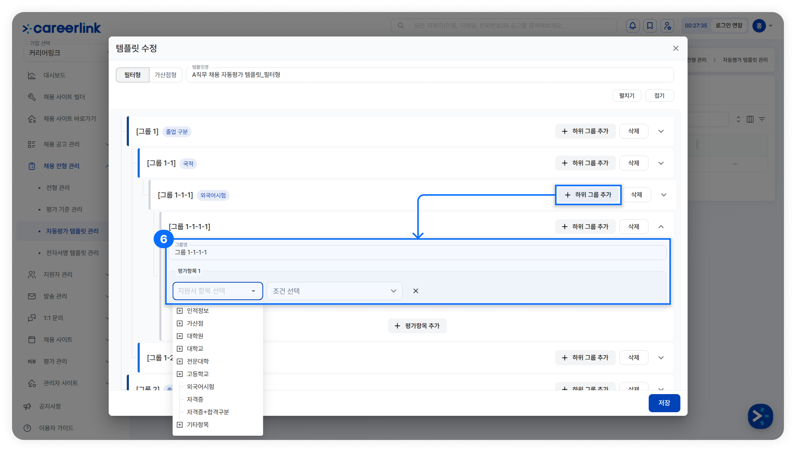Add sub-group under [그룹 1-1-1]
This screenshot has height=452, width=796.
588,195
